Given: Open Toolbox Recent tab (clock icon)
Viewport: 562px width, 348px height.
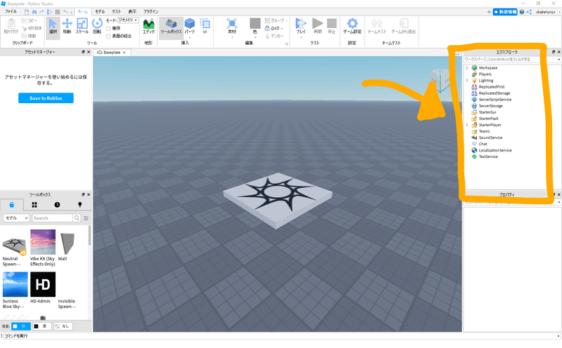Looking at the screenshot, I should coord(58,205).
